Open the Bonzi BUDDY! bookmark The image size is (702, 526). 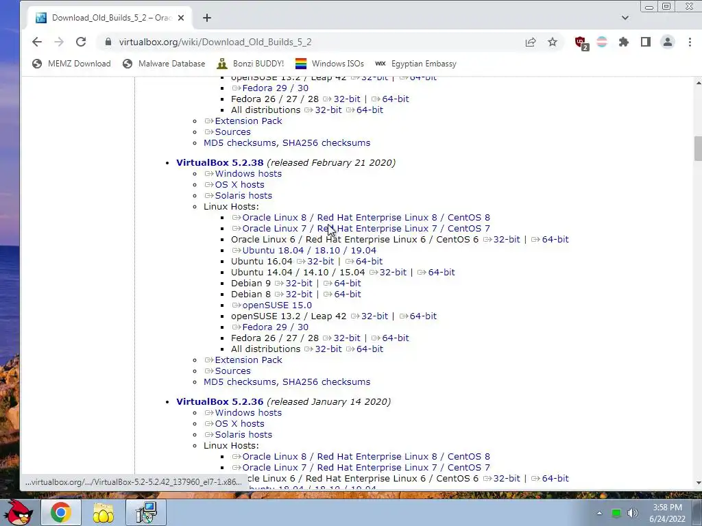click(x=250, y=64)
